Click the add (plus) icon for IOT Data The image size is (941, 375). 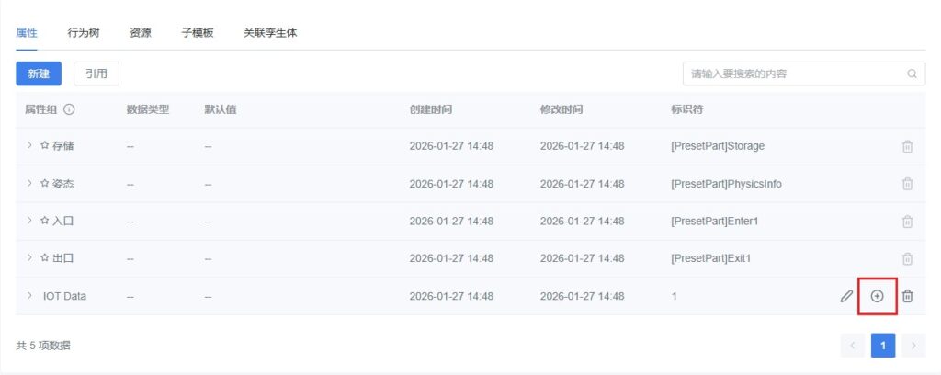click(877, 296)
